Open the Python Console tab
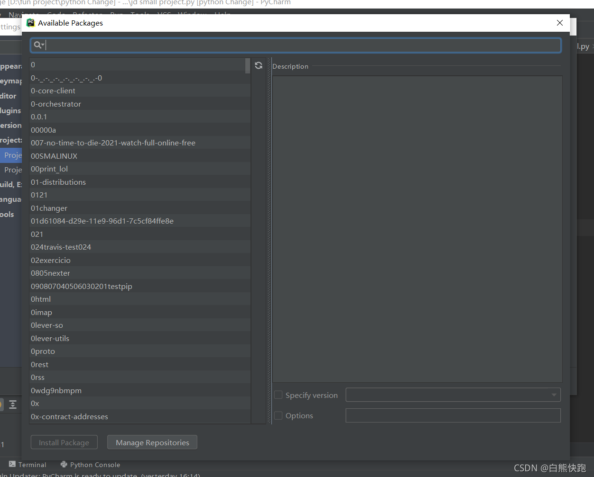This screenshot has width=594, height=477. (x=91, y=465)
